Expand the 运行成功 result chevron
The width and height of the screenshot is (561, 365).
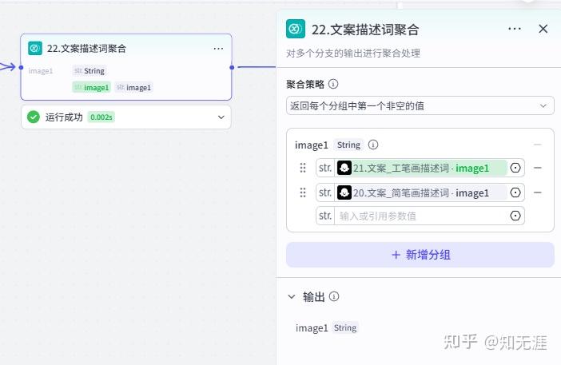221,117
